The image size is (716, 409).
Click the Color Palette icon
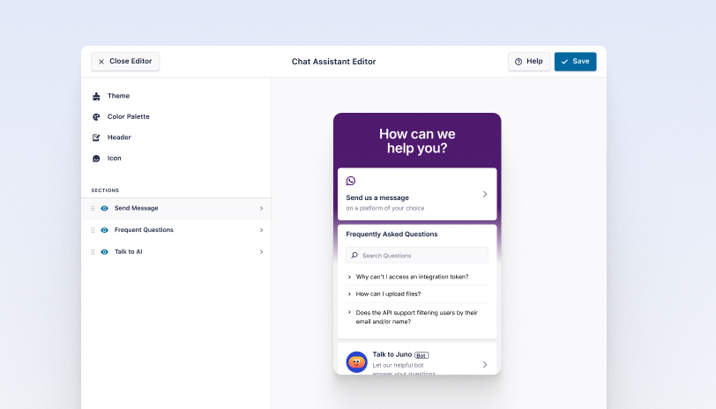point(96,117)
